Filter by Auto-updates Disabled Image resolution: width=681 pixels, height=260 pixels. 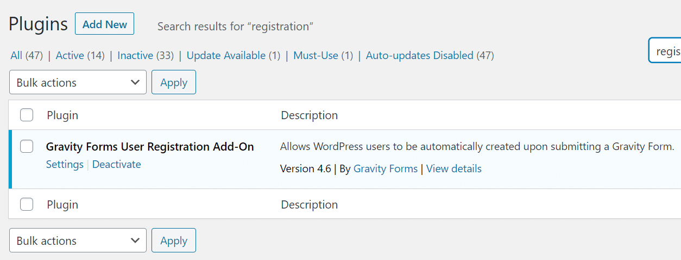click(419, 55)
